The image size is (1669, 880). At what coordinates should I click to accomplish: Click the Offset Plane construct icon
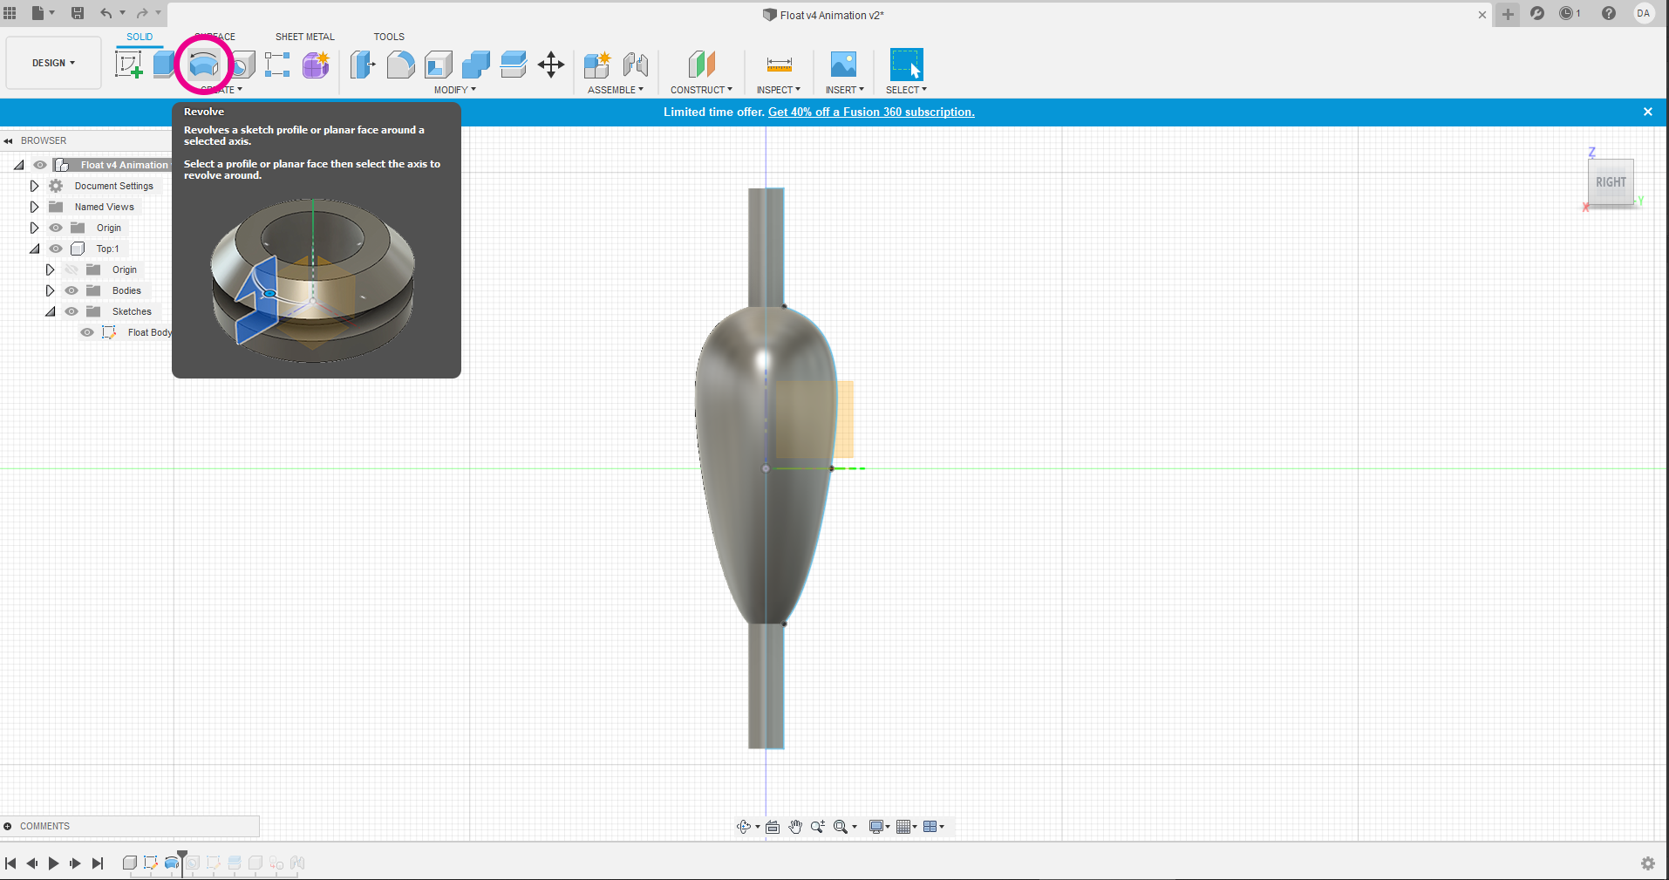[x=701, y=65]
